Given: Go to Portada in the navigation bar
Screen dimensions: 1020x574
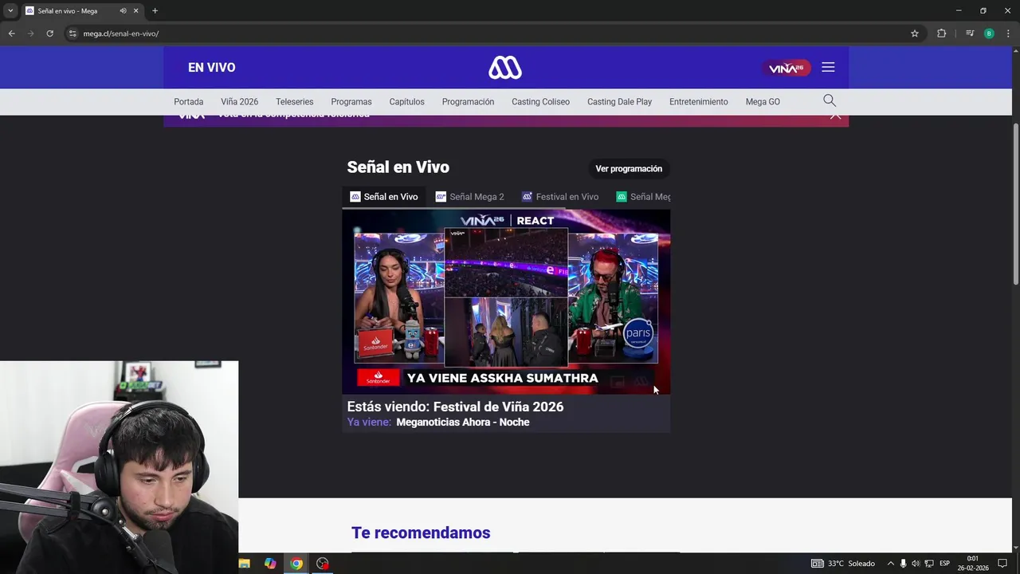Looking at the screenshot, I should click(189, 102).
